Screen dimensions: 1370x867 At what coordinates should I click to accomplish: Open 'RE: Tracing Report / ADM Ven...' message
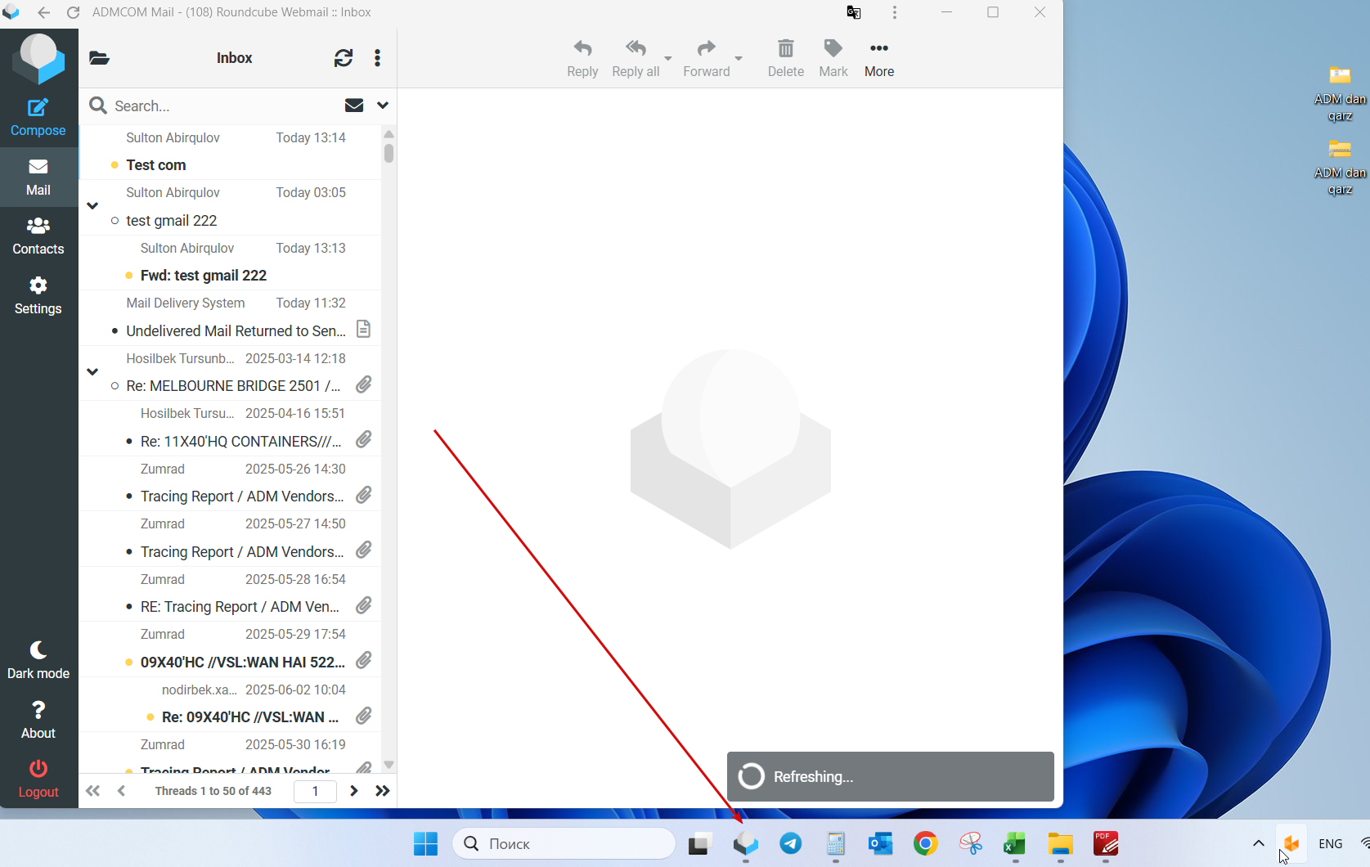click(230, 594)
